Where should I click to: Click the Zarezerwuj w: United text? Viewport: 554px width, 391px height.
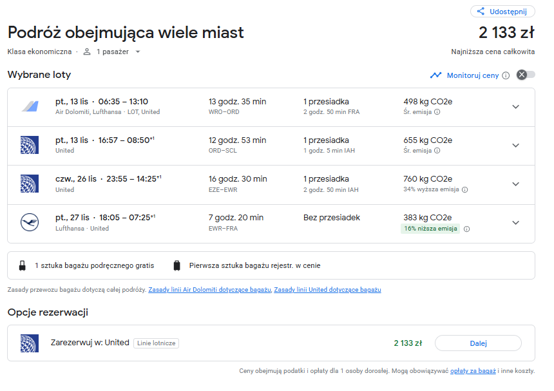click(90, 343)
